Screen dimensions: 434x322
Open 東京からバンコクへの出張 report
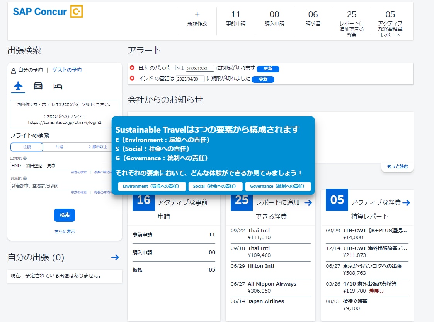[367, 270]
